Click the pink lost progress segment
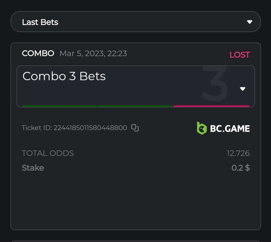271x242 pixels. [211, 106]
